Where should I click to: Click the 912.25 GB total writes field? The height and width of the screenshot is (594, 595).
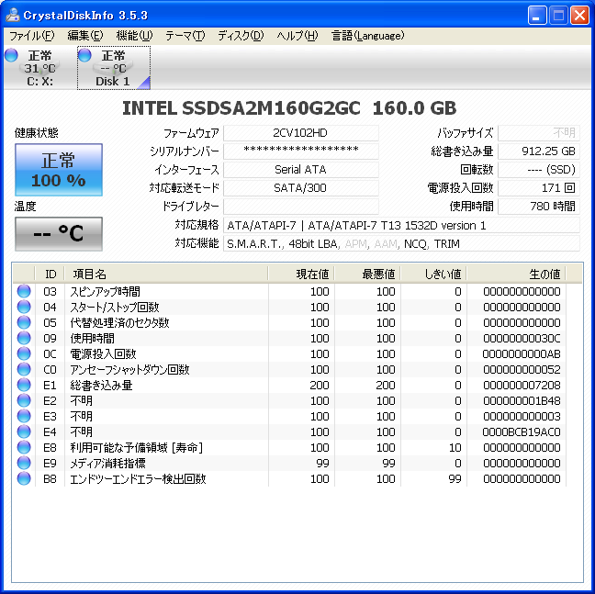[539, 151]
